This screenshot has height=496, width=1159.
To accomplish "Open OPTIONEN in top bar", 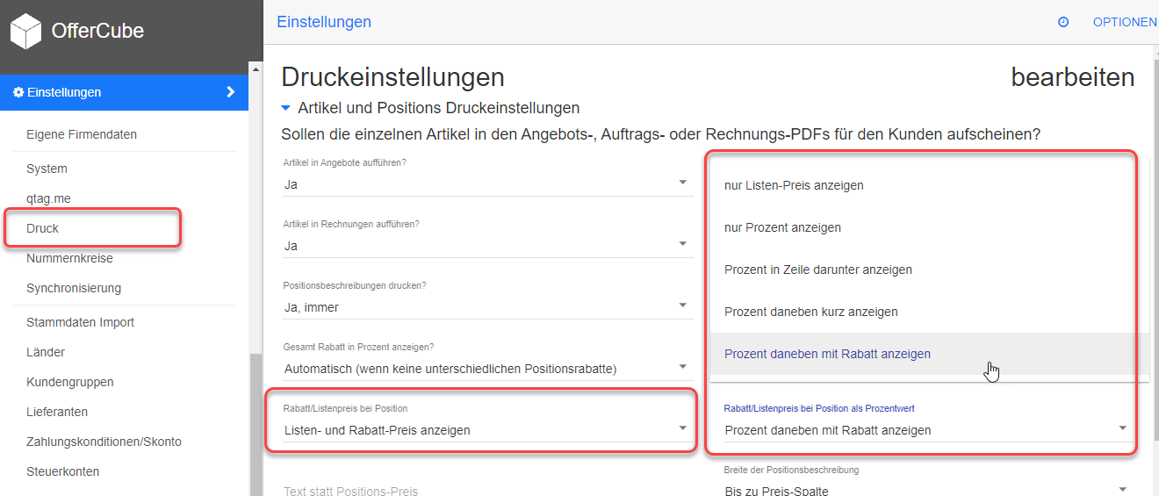I will 1125,22.
